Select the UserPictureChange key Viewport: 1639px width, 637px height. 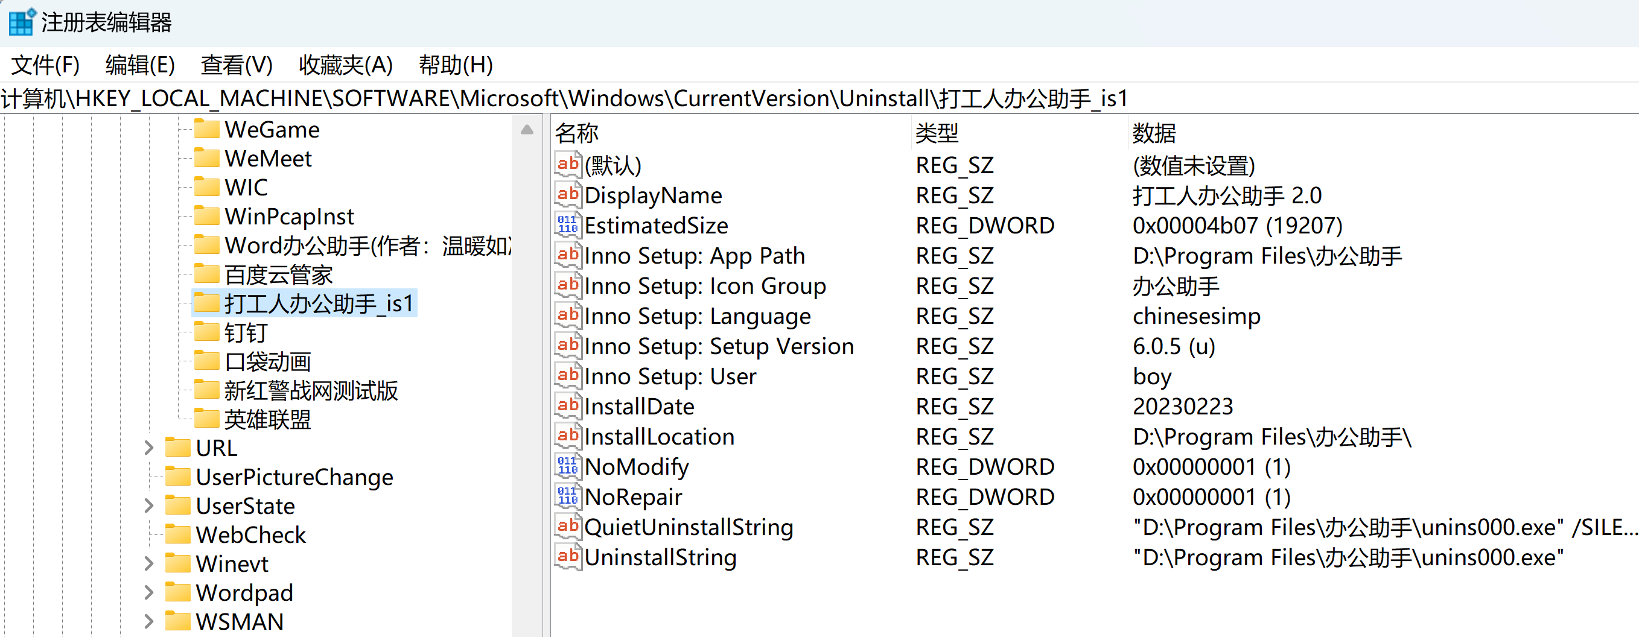[x=294, y=477]
